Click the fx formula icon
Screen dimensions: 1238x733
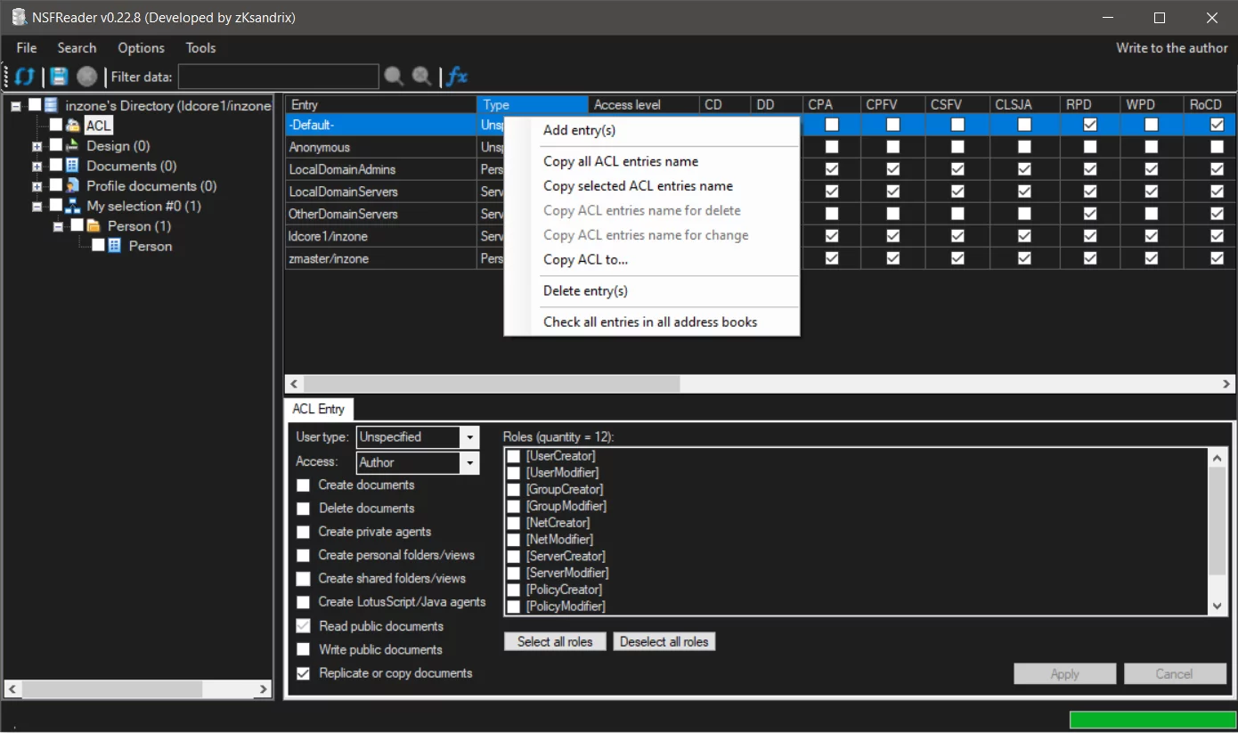(x=457, y=77)
